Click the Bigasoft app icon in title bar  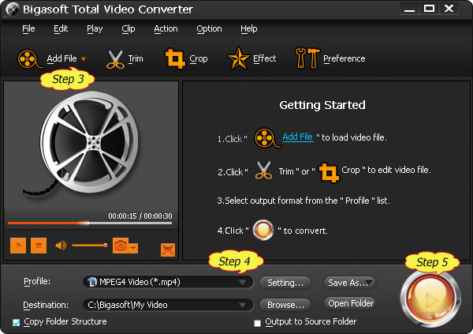[12, 9]
